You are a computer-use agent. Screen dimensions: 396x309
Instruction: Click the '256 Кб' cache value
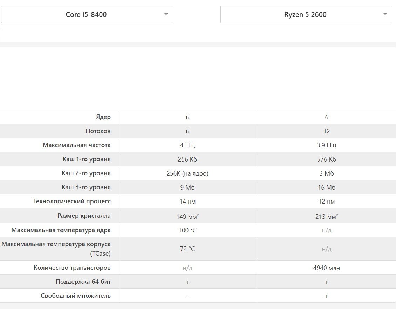pos(187,159)
